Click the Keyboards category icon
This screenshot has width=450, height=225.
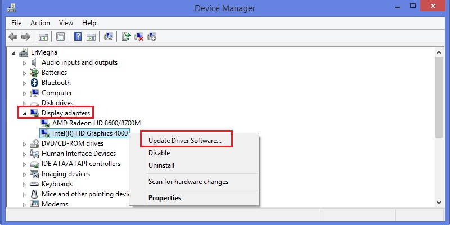click(34, 184)
